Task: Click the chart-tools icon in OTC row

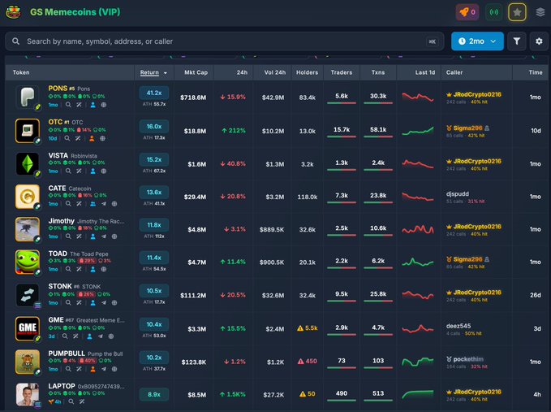Action: click(x=78, y=138)
